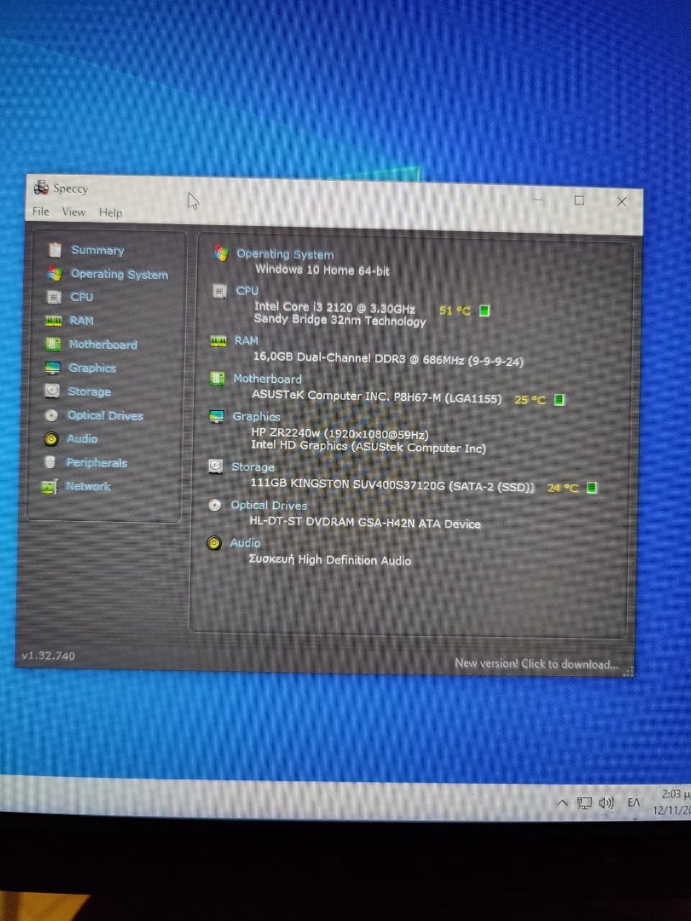Select CPU in the sidebar

pyautogui.click(x=82, y=298)
